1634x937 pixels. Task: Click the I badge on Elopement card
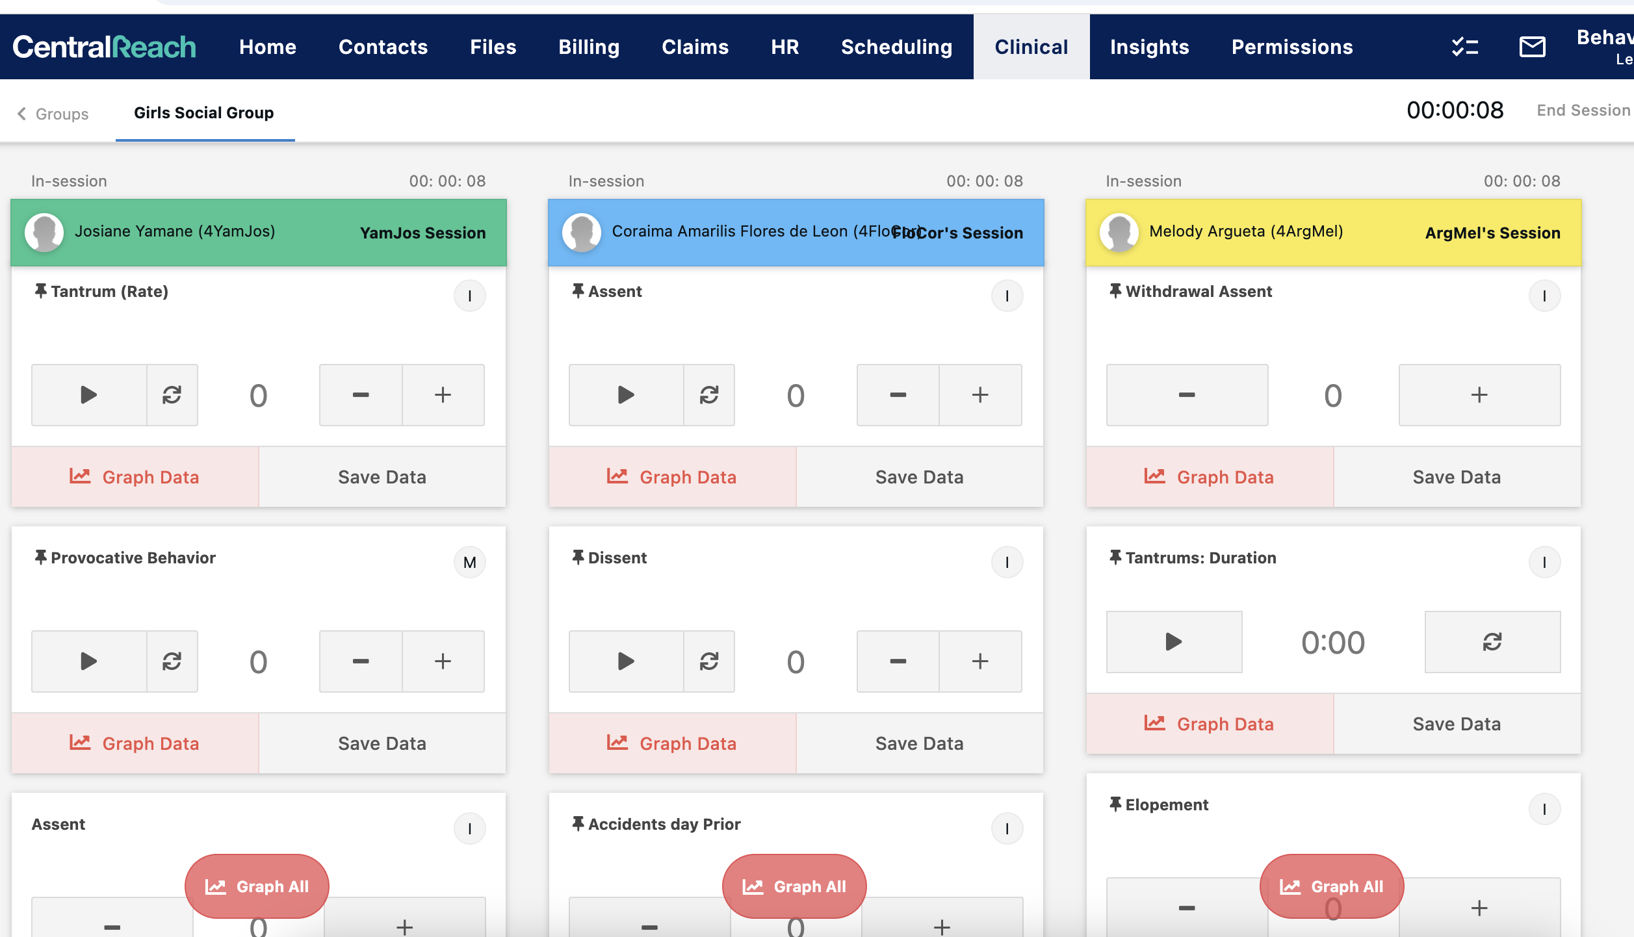(x=1544, y=810)
